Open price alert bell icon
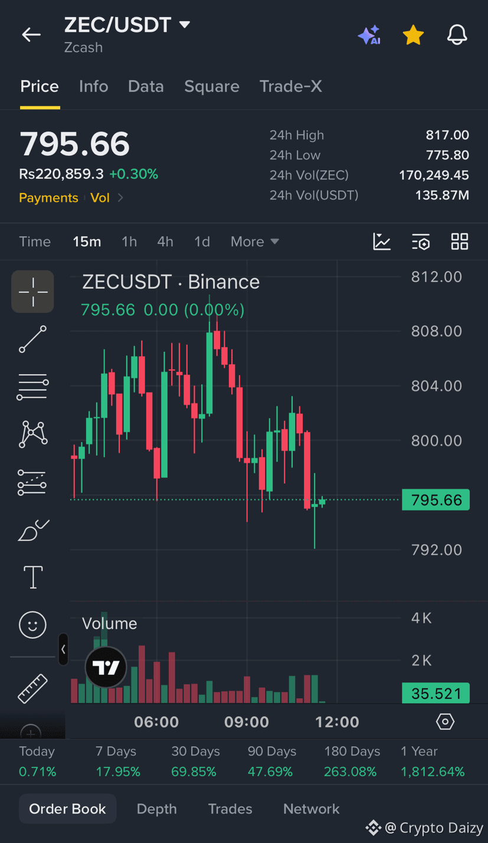The image size is (488, 843). pyautogui.click(x=457, y=35)
